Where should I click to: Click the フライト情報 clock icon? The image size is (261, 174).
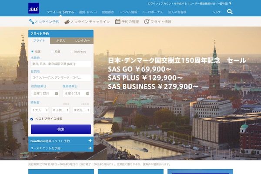[147, 22]
